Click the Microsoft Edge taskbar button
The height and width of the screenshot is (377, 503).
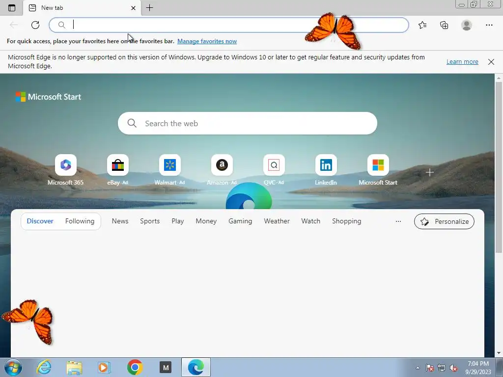196,367
